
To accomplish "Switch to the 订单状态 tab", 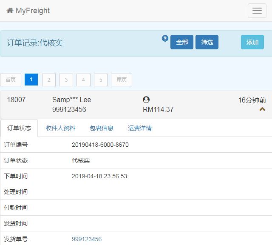I will [19, 128].
